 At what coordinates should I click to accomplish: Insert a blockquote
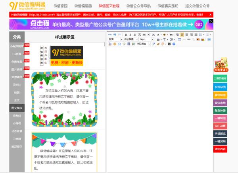coord(171,35)
